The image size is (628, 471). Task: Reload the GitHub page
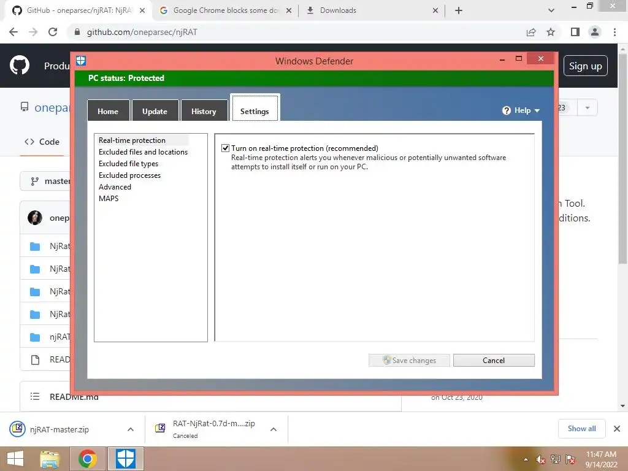53,32
